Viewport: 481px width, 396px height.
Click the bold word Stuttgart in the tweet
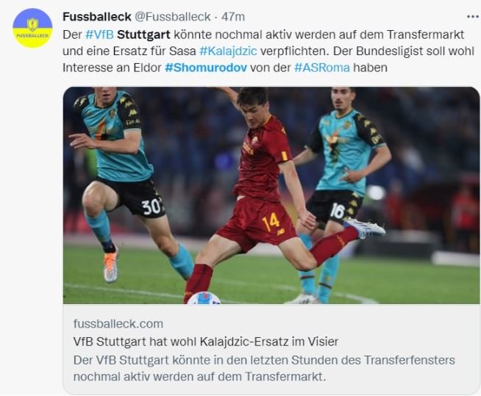coord(143,35)
